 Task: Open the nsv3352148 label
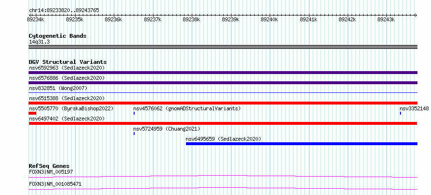pyautogui.click(x=414, y=108)
